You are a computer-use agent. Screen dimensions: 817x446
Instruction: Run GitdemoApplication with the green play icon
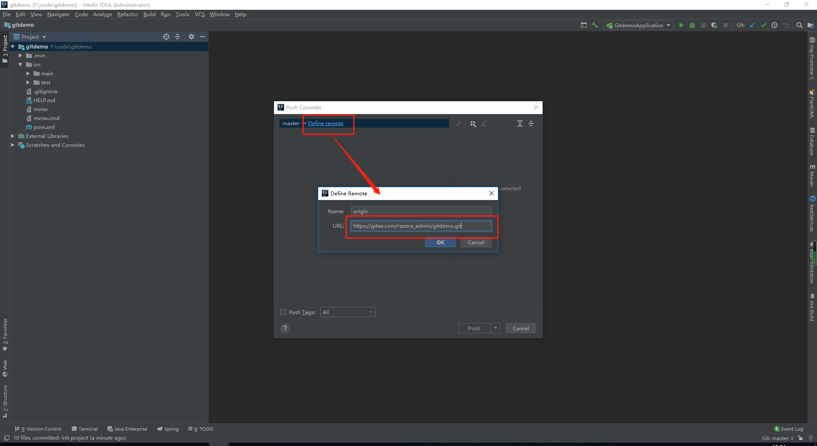coord(681,25)
